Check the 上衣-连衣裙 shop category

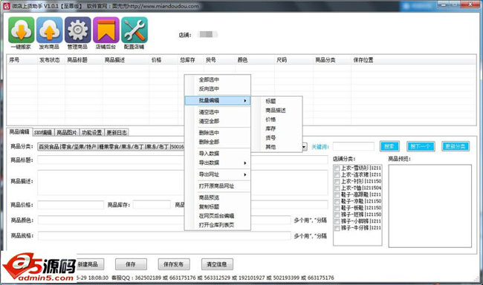coord(337,175)
